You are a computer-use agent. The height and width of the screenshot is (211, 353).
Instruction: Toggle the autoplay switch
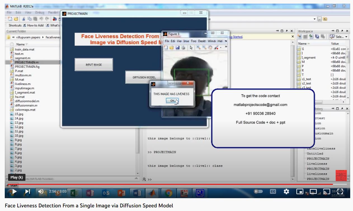pyautogui.click(x=258, y=192)
